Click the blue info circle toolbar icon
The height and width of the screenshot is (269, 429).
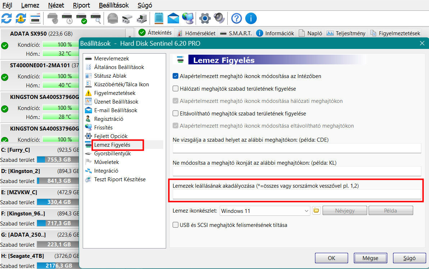251,18
